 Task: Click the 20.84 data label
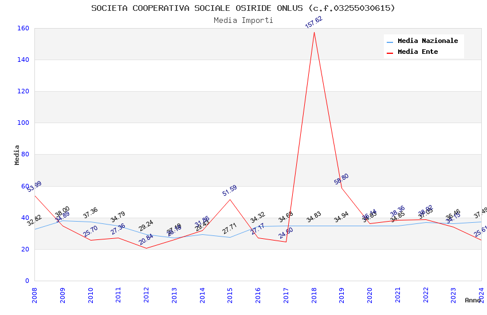(146, 239)
